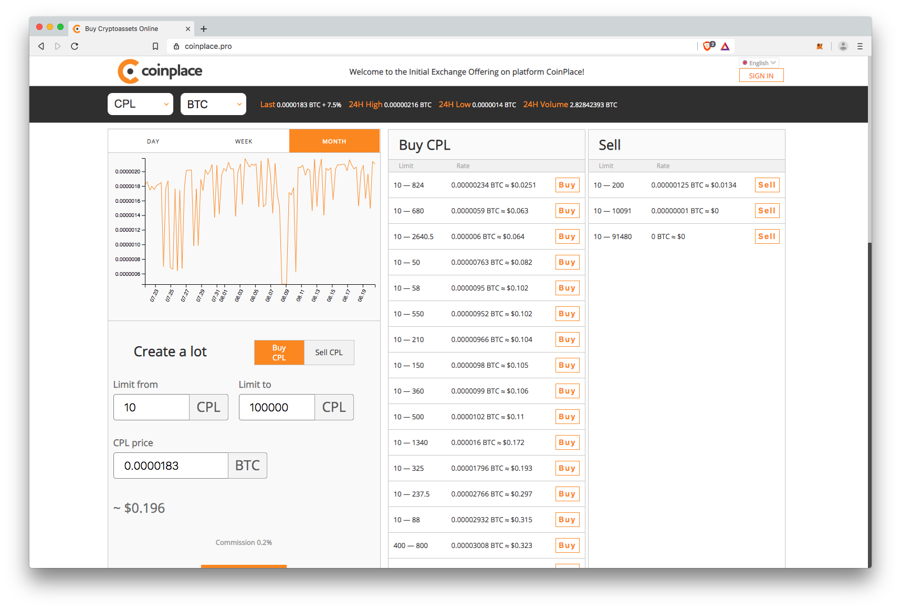Open the MetaMask fox extension icon

click(820, 46)
